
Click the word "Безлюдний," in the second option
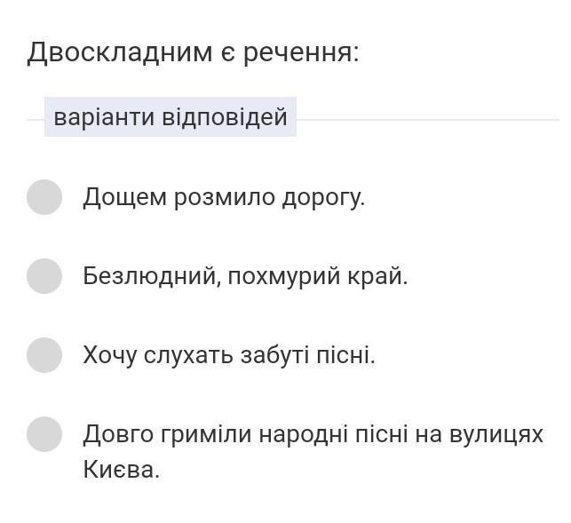[152, 277]
